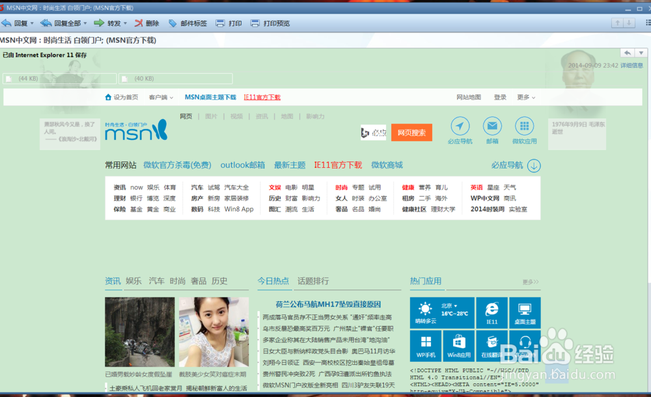The width and height of the screenshot is (651, 397).
Task: Click the Win8 App link in the site grid
Action: click(x=239, y=210)
